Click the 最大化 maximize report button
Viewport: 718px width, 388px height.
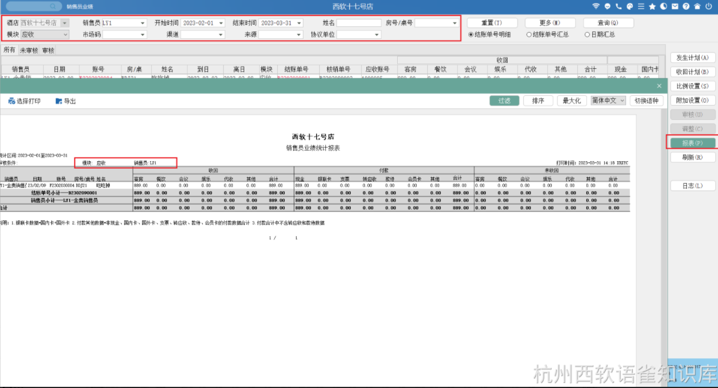click(571, 100)
